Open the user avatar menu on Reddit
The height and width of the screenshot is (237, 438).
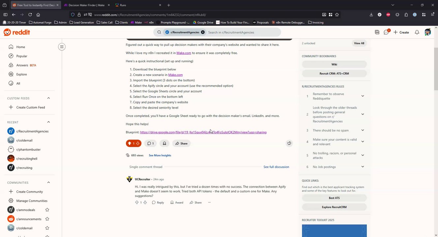click(428, 32)
